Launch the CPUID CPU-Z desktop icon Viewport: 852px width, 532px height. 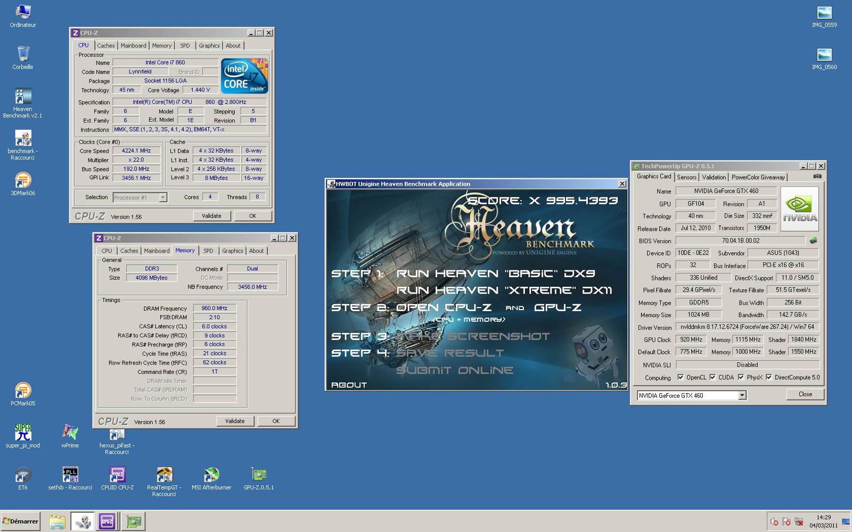click(117, 478)
